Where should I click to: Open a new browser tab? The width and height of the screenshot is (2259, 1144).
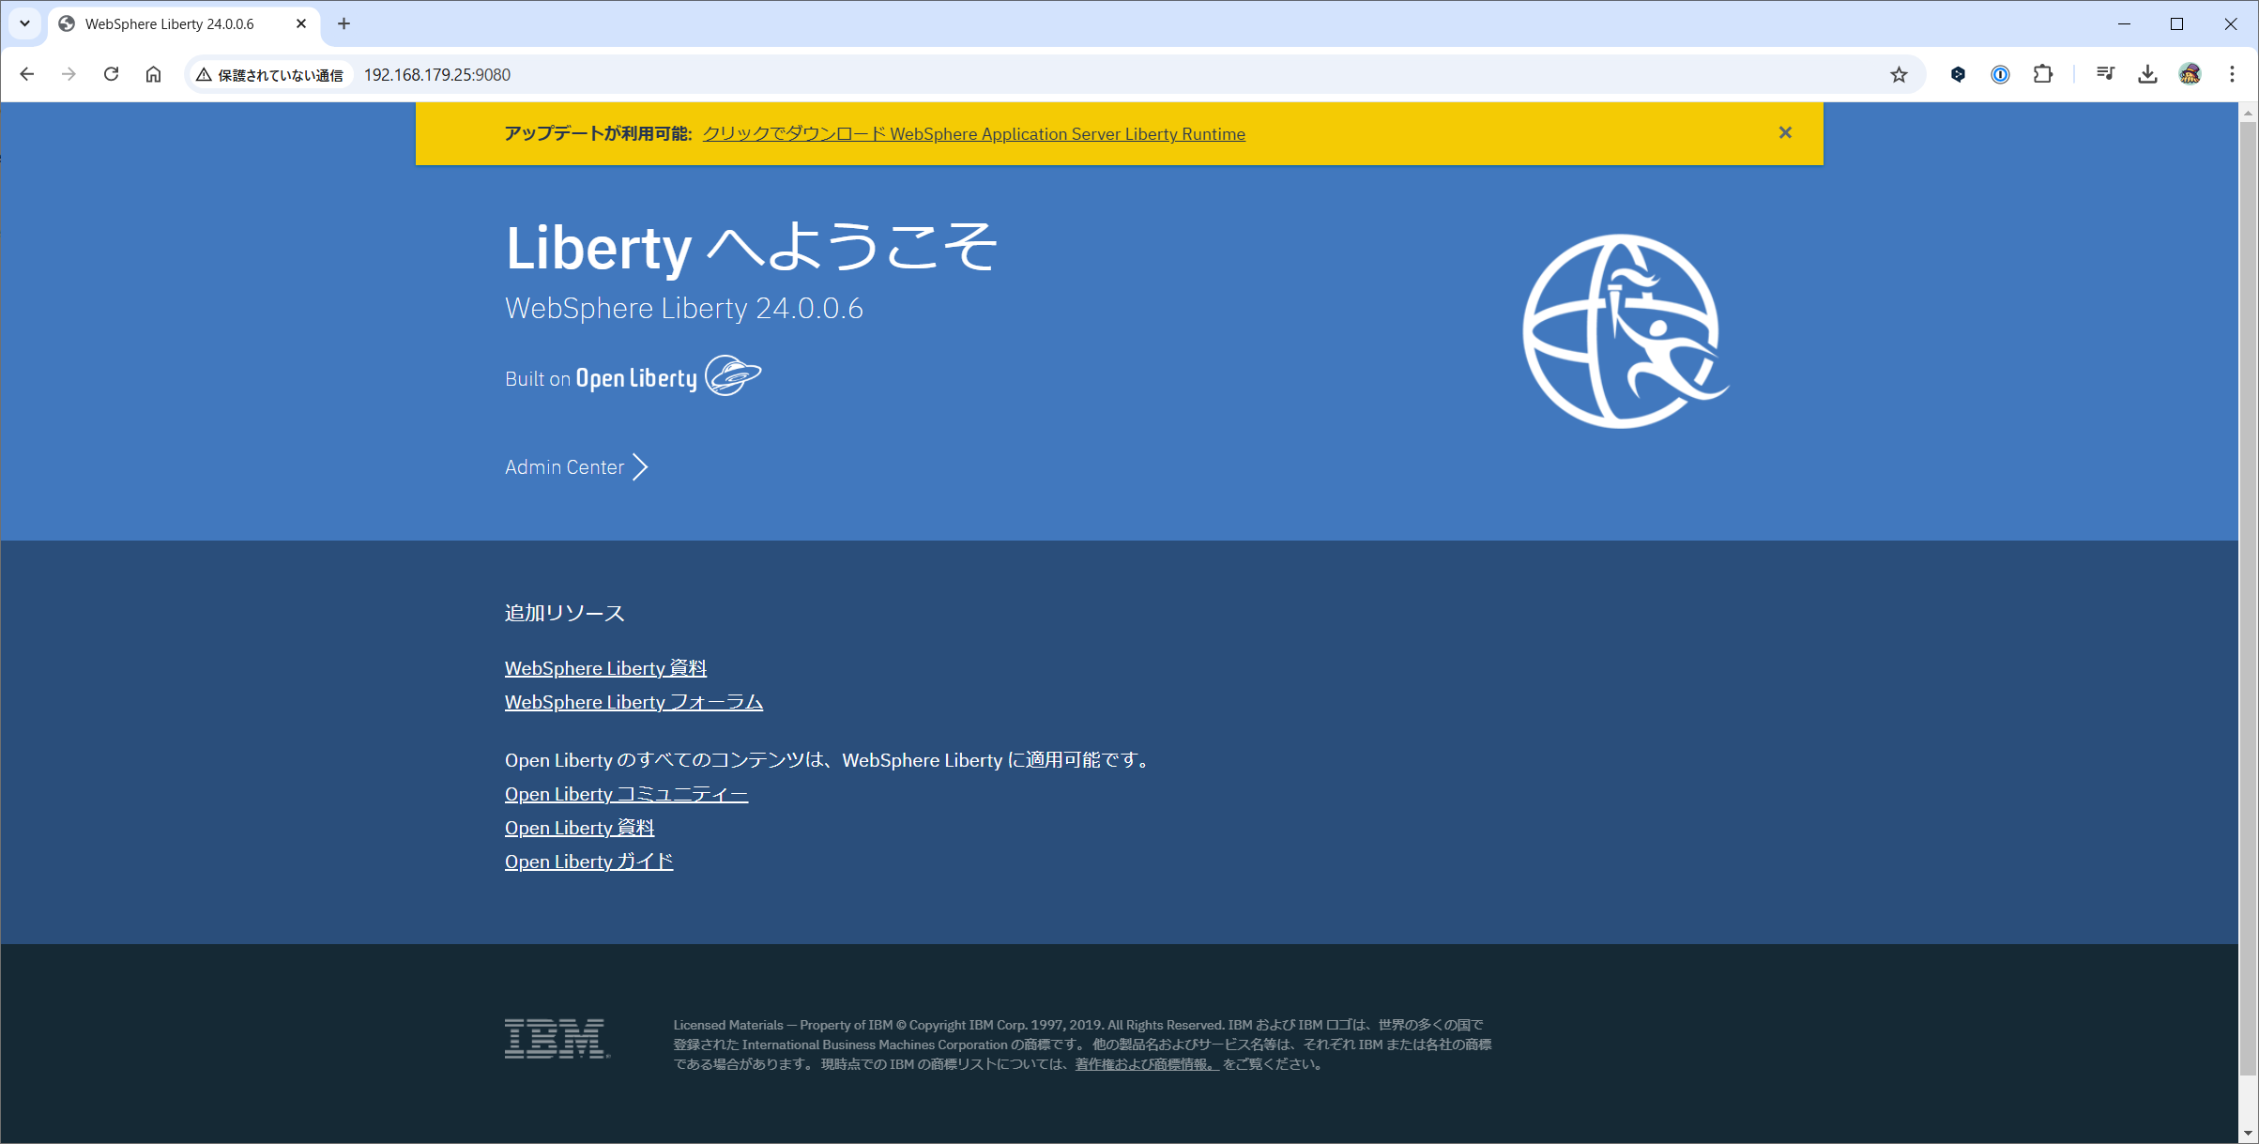click(x=343, y=23)
